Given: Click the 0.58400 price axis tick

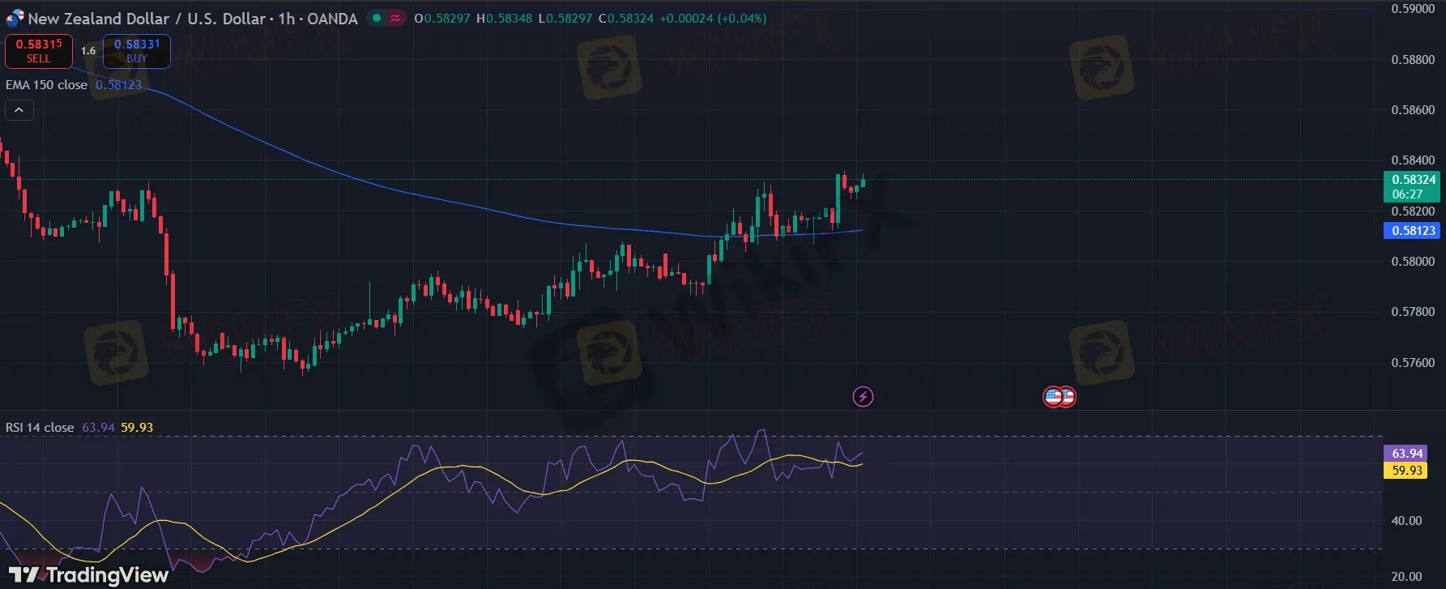Looking at the screenshot, I should coord(1413,160).
